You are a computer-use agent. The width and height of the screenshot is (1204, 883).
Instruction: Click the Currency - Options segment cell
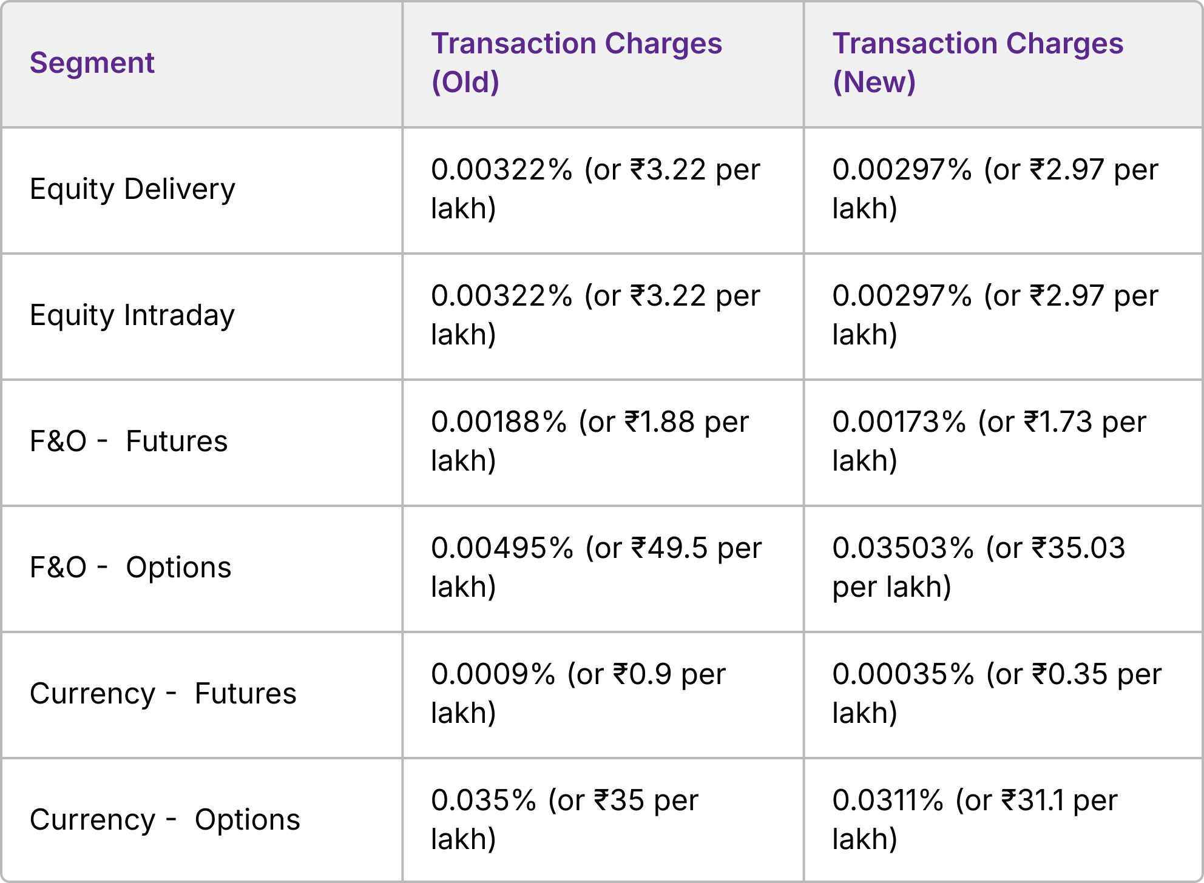coord(165,820)
